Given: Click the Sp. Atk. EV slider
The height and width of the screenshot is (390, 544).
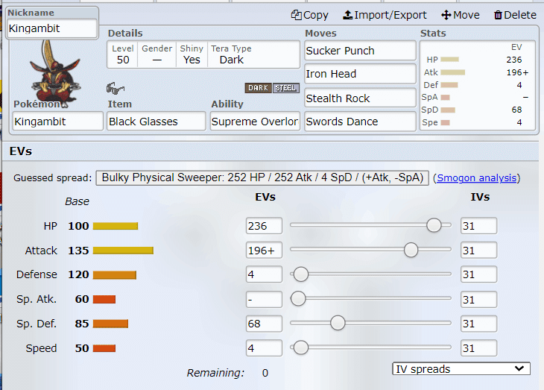Looking at the screenshot, I should point(370,299).
